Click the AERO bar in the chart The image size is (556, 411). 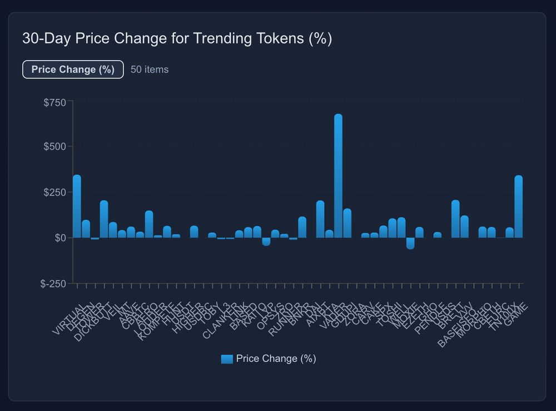click(x=149, y=224)
